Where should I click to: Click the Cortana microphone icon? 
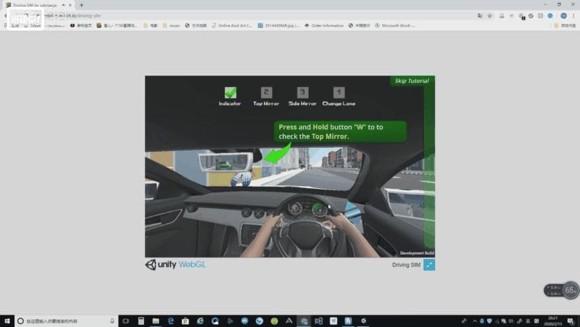[112, 321]
